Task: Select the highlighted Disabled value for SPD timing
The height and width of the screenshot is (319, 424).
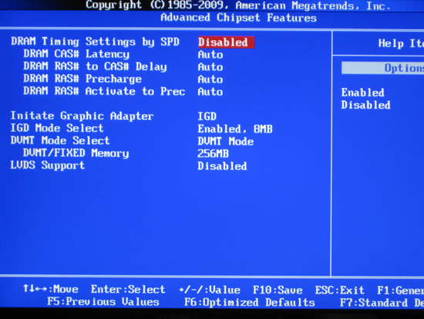Action: click(226, 42)
